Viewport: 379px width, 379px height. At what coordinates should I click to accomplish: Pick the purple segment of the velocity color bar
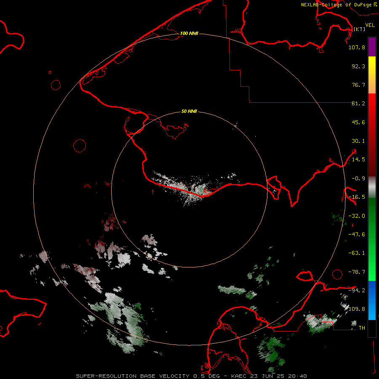click(372, 47)
